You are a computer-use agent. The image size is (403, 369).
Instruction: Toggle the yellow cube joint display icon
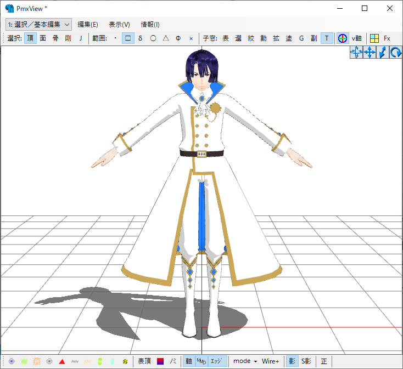(125, 361)
